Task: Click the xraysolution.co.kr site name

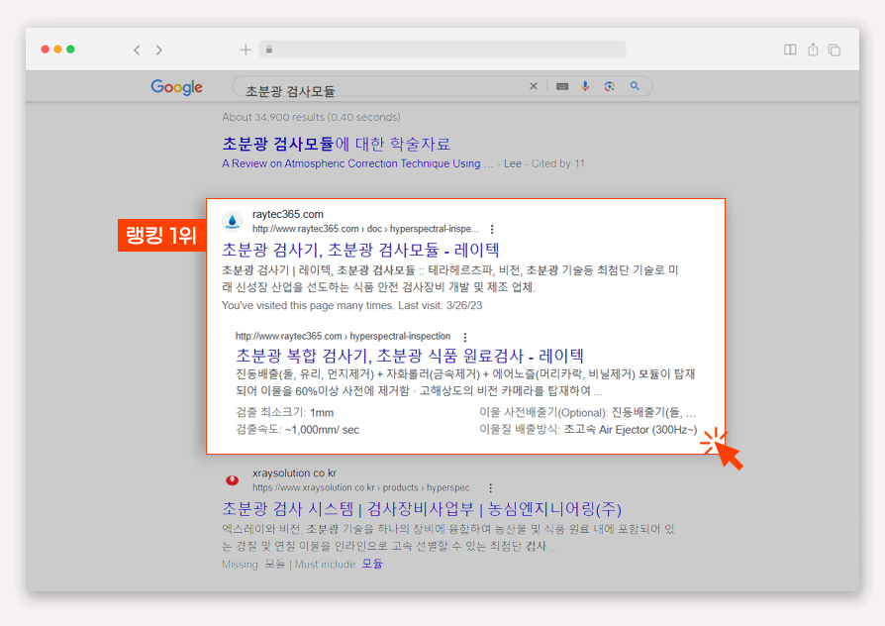Action: tap(295, 472)
